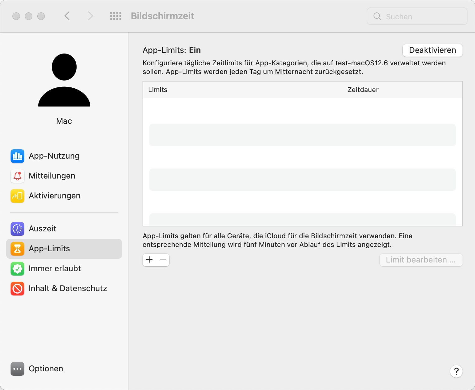Click the Limits column header

pos(158,90)
